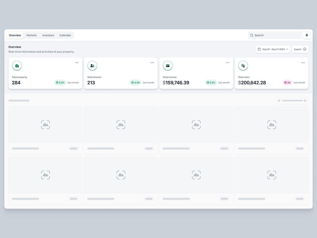
Task: Click the Real-time information subtitle text
Action: (41, 52)
